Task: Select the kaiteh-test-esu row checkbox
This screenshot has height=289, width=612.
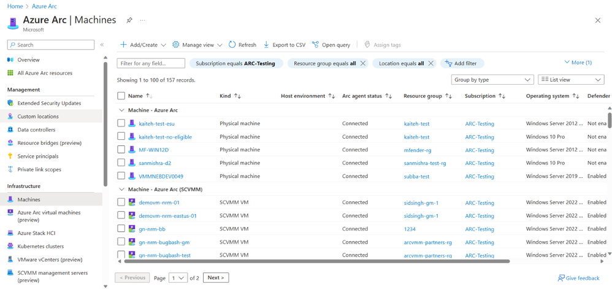Action: (121, 123)
